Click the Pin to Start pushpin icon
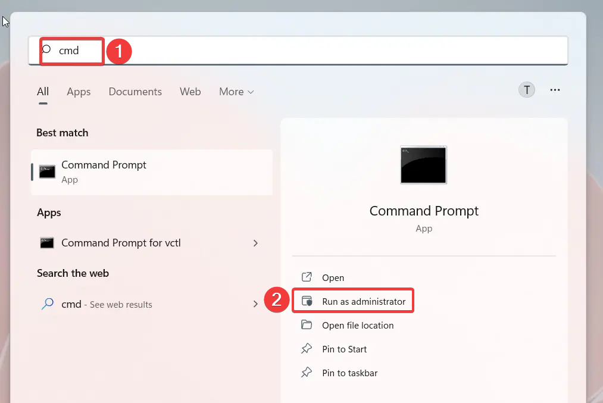 [x=308, y=349]
